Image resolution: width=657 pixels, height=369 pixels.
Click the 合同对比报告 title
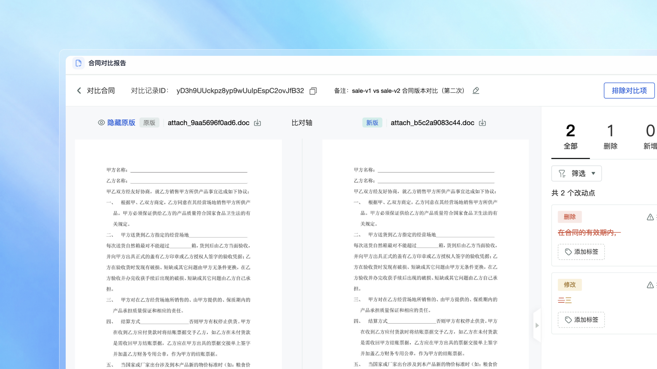click(107, 63)
